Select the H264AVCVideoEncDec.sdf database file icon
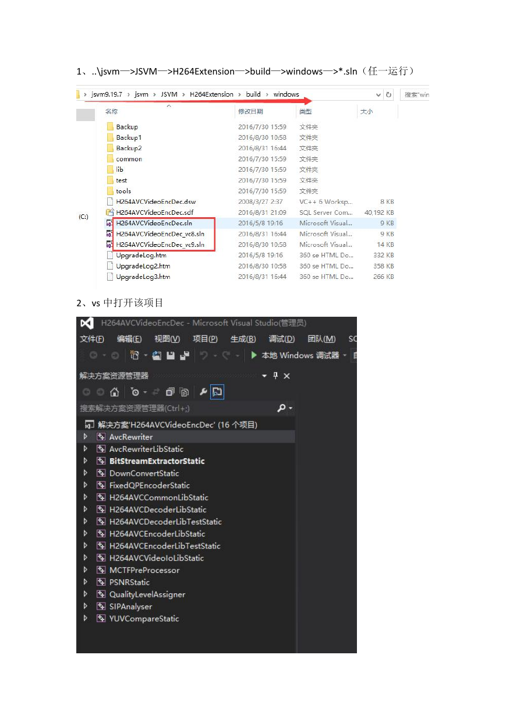The height and width of the screenshot is (715, 506). 111,213
